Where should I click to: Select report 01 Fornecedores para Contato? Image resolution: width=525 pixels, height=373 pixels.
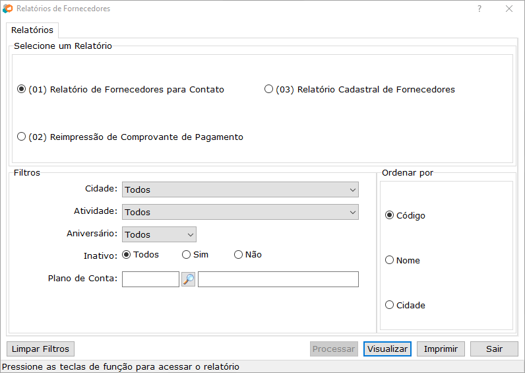[x=22, y=89]
